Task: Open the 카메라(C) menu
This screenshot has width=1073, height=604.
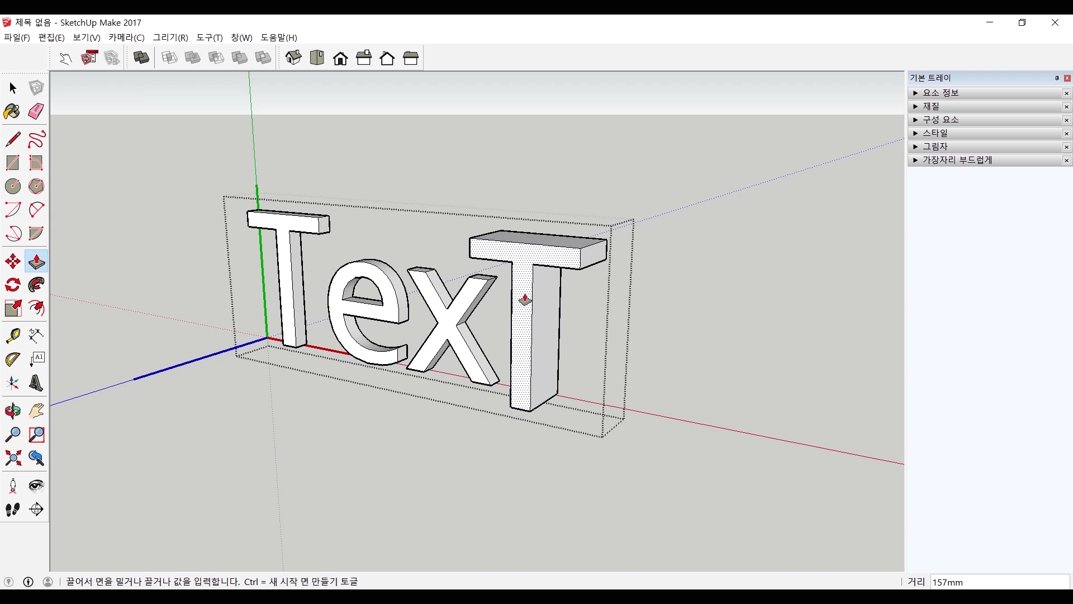Action: point(126,37)
